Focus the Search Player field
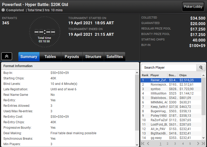Screen dimensions: 207x147 pyautogui.click(x=169, y=68)
